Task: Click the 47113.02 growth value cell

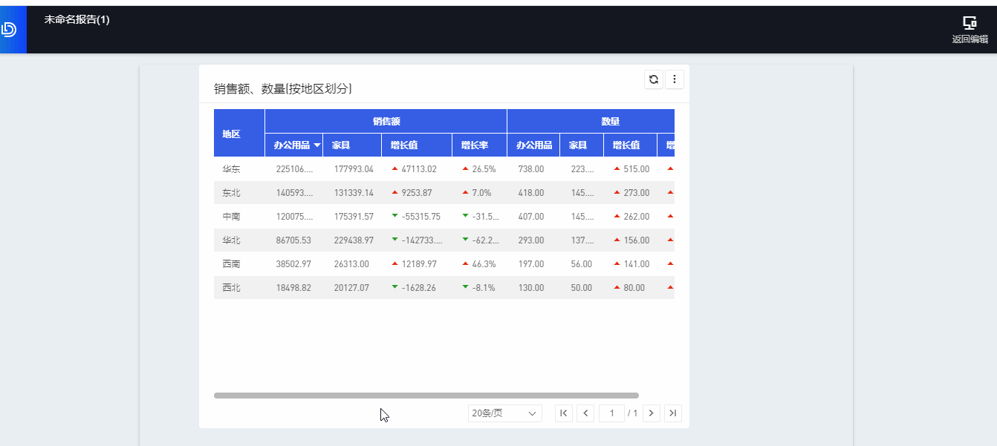Action: [x=417, y=169]
